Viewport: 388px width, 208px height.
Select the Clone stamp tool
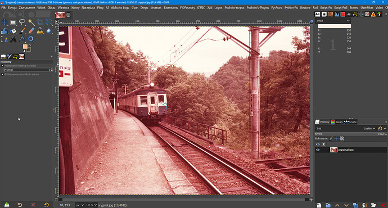pos(40,31)
